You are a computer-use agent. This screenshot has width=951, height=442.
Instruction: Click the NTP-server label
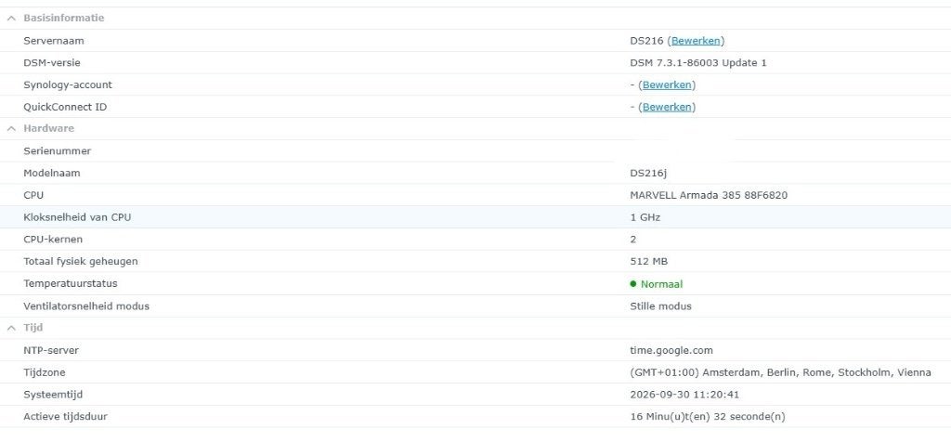point(51,350)
